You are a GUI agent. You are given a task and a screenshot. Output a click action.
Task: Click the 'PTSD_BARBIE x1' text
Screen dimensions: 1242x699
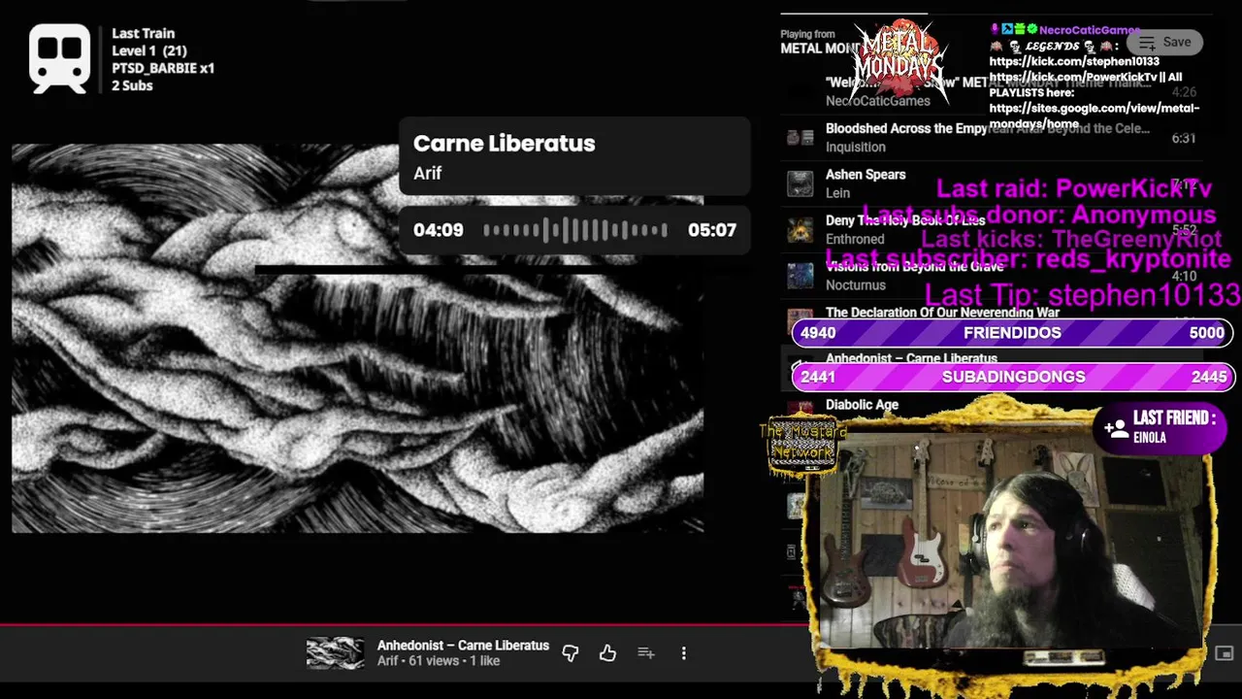[163, 68]
